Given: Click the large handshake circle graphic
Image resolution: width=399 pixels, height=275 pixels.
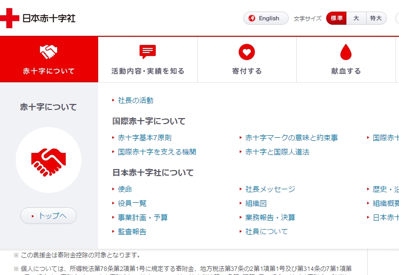Looking at the screenshot, I should click(x=49, y=160).
